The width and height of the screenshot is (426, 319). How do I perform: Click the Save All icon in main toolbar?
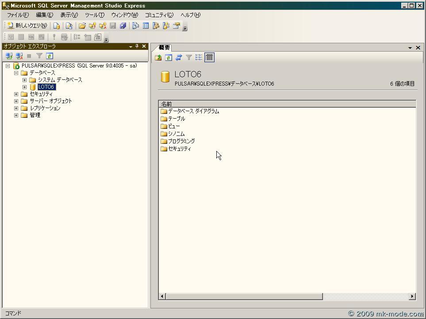click(123, 26)
